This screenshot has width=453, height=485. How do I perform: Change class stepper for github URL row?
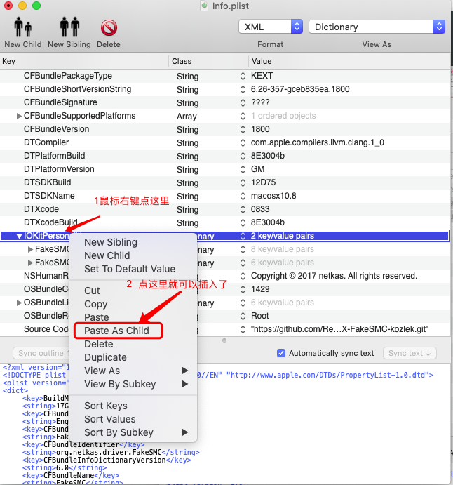tap(243, 329)
